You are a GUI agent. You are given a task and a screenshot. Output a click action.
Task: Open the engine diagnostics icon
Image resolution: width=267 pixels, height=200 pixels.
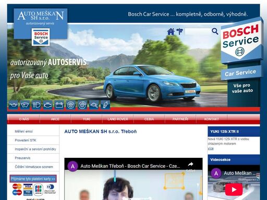47,105
